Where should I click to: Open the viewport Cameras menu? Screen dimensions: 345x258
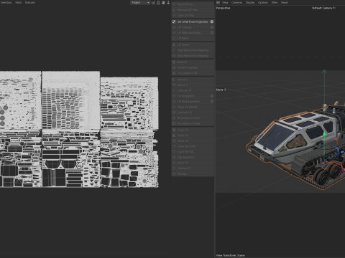coord(237,2)
